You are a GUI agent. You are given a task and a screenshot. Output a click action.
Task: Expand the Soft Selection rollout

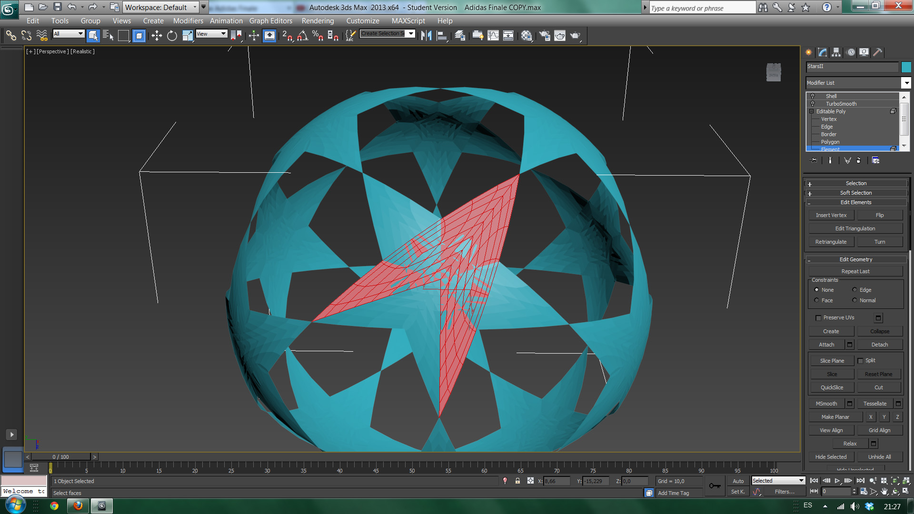point(856,193)
